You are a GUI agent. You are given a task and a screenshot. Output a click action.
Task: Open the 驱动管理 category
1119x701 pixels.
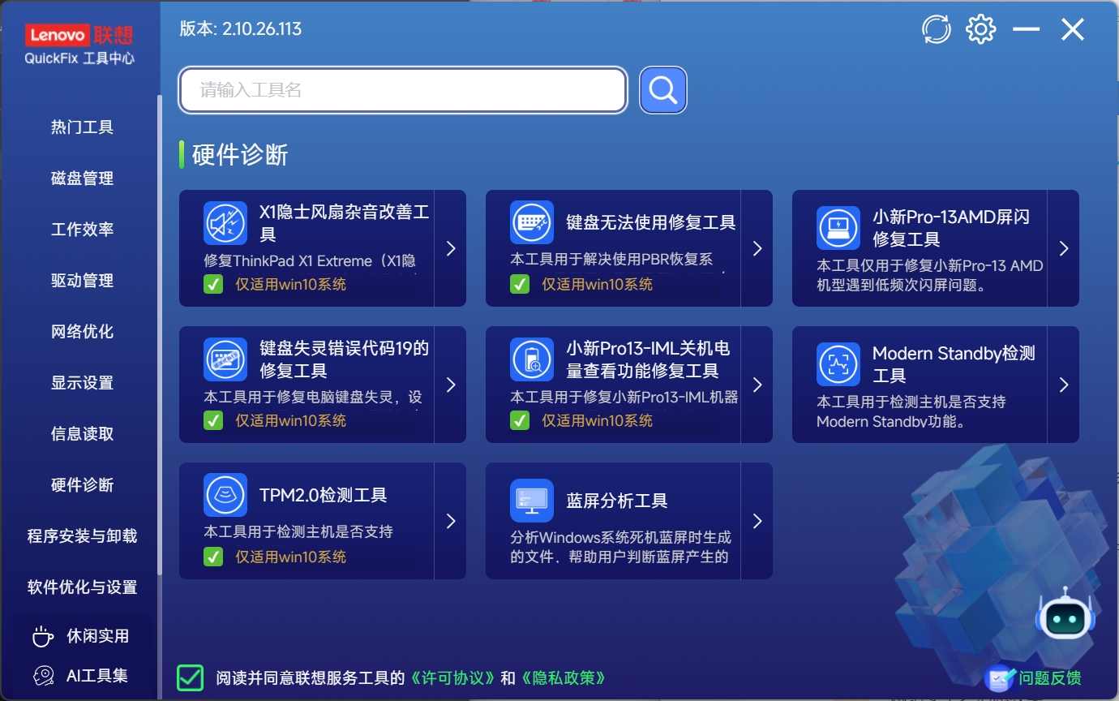tap(82, 280)
